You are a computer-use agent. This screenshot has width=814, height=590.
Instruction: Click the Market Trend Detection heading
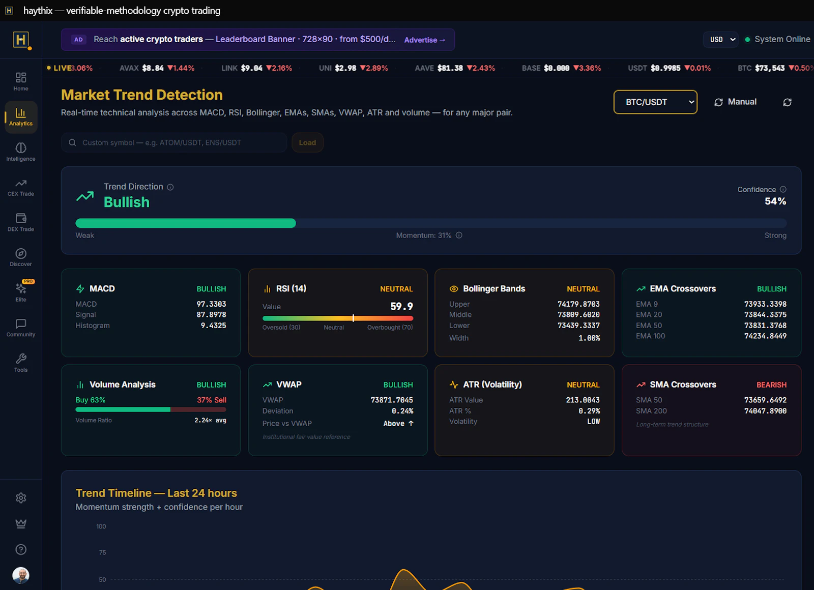pyautogui.click(x=142, y=95)
